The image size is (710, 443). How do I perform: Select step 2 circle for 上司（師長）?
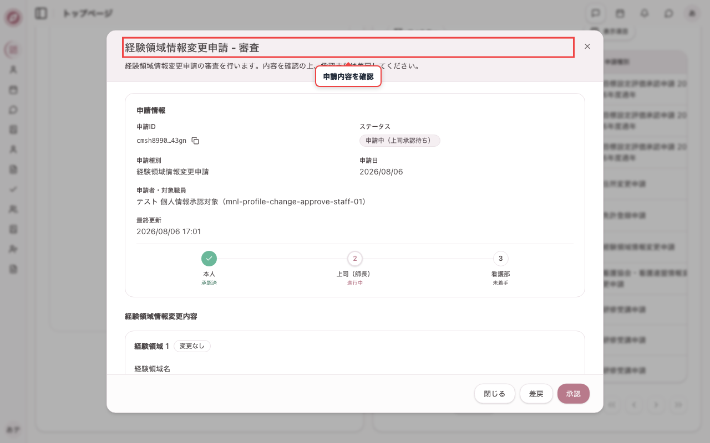pos(355,259)
